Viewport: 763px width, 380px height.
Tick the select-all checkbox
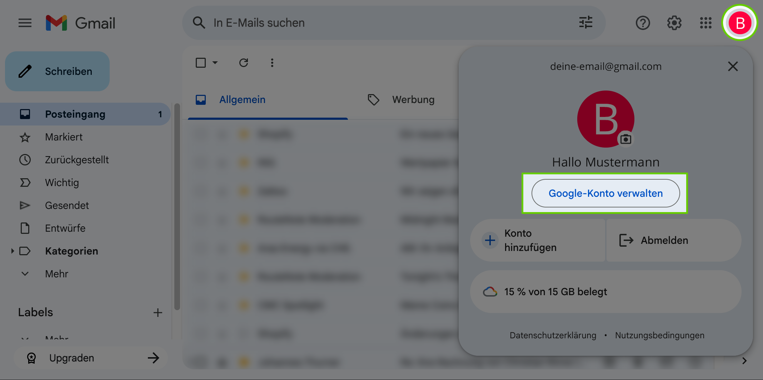coord(201,63)
